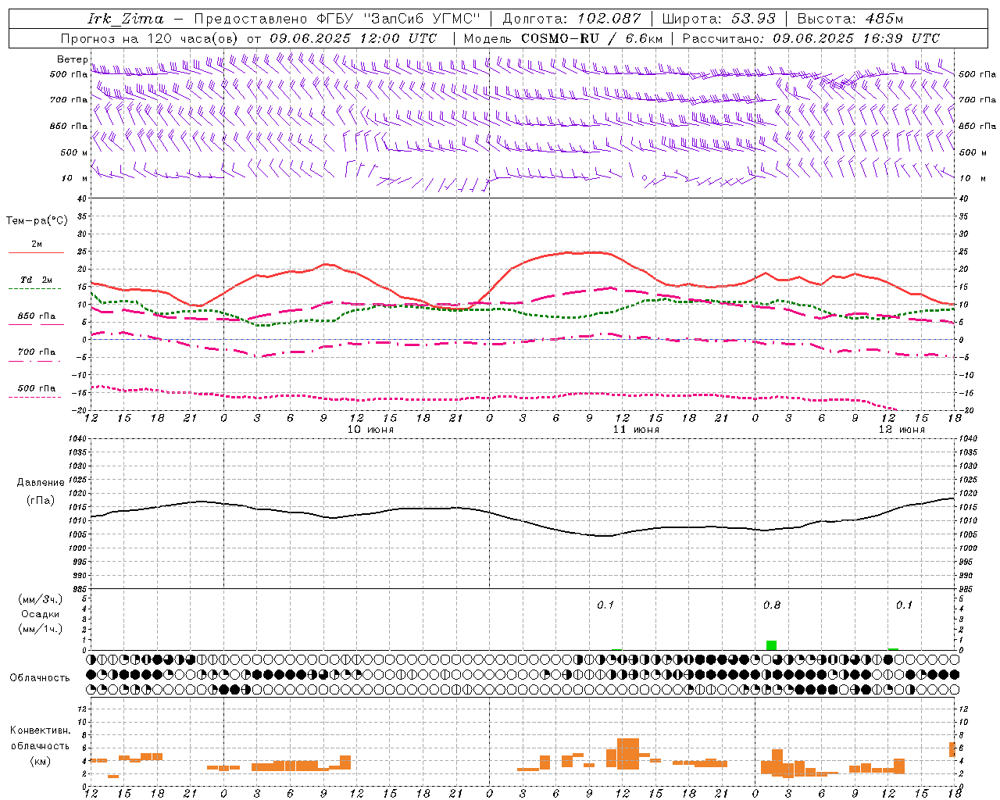This screenshot has height=800, width=1000.
Task: Click the "Модель COSMO-RU / 6.6км" label
Action: tap(563, 38)
